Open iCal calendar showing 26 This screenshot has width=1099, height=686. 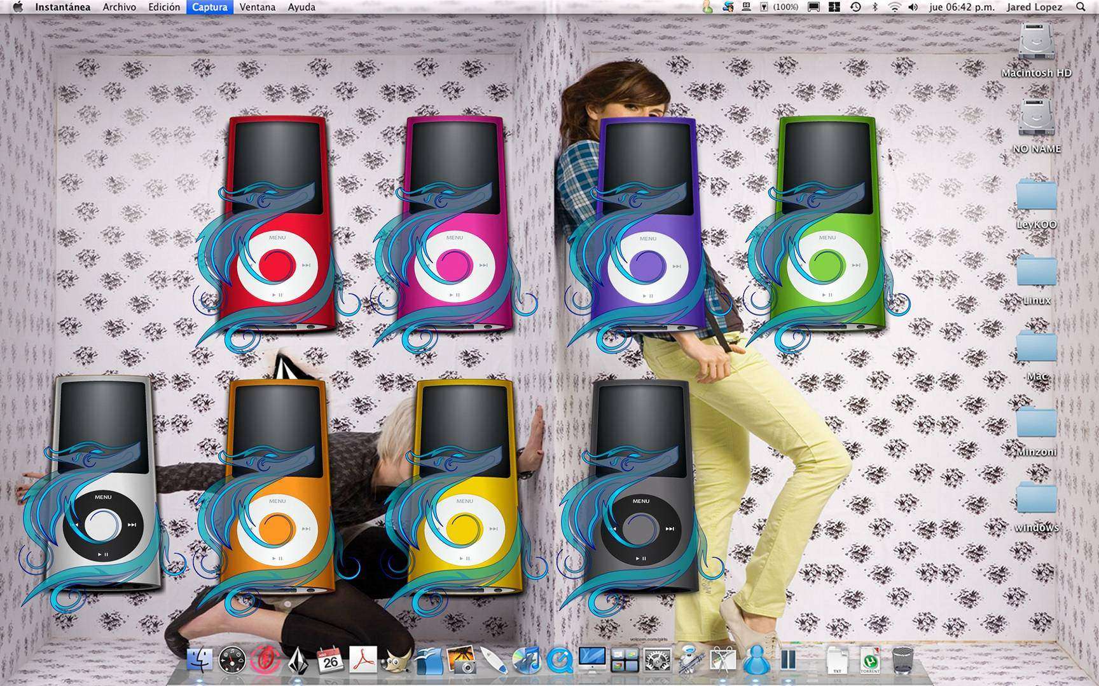pyautogui.click(x=330, y=661)
